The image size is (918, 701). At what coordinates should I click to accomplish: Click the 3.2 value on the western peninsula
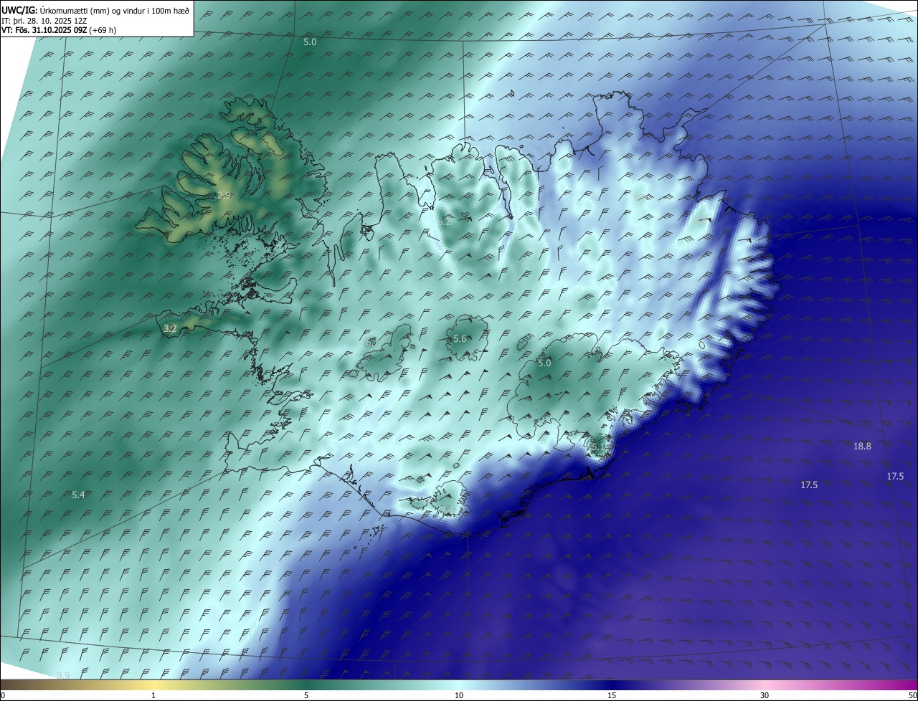coord(170,328)
